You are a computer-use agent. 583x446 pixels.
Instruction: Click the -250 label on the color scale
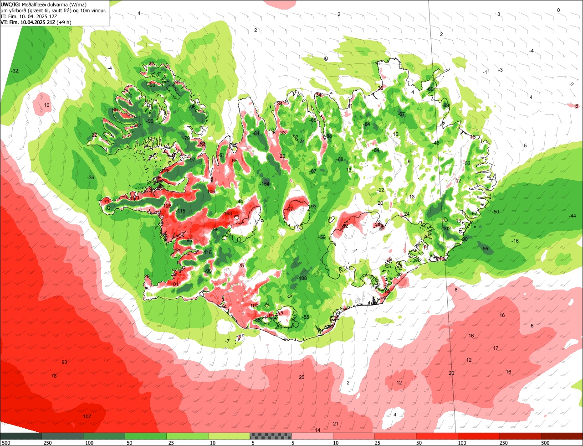point(46,443)
